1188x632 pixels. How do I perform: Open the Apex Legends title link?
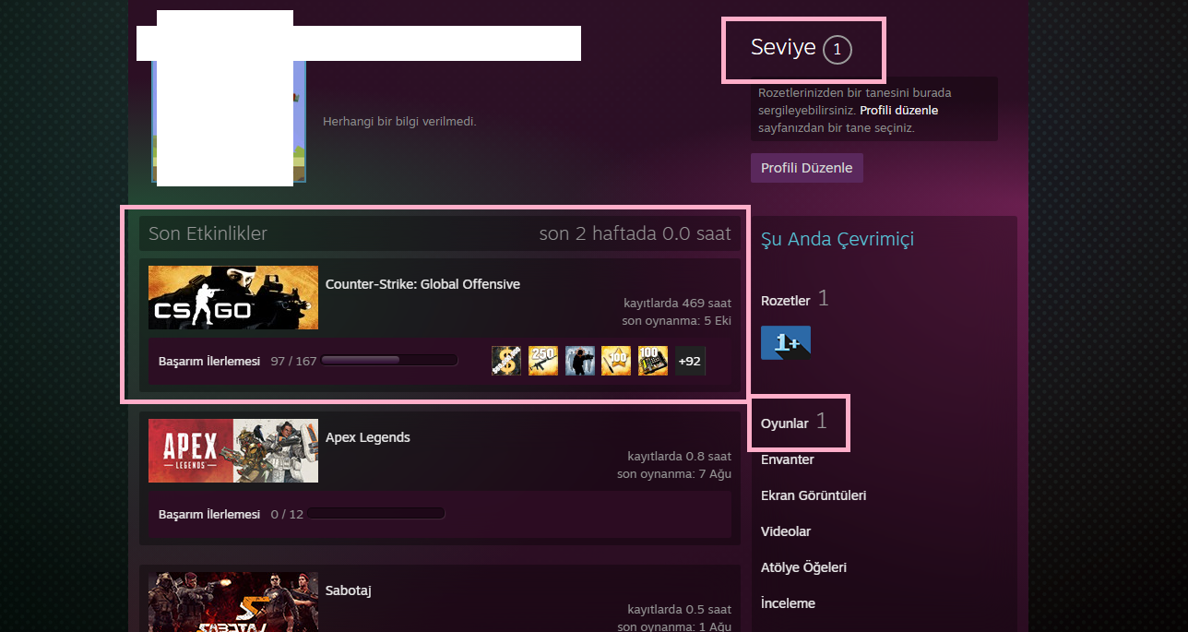point(368,437)
